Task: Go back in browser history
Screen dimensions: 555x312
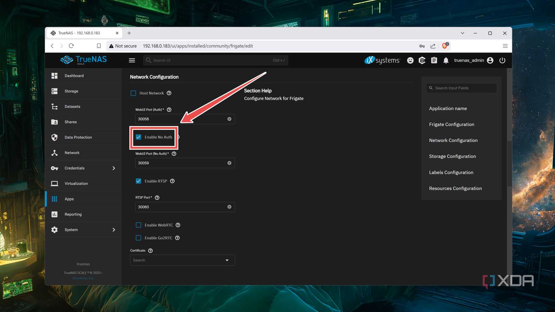Action: click(x=52, y=46)
